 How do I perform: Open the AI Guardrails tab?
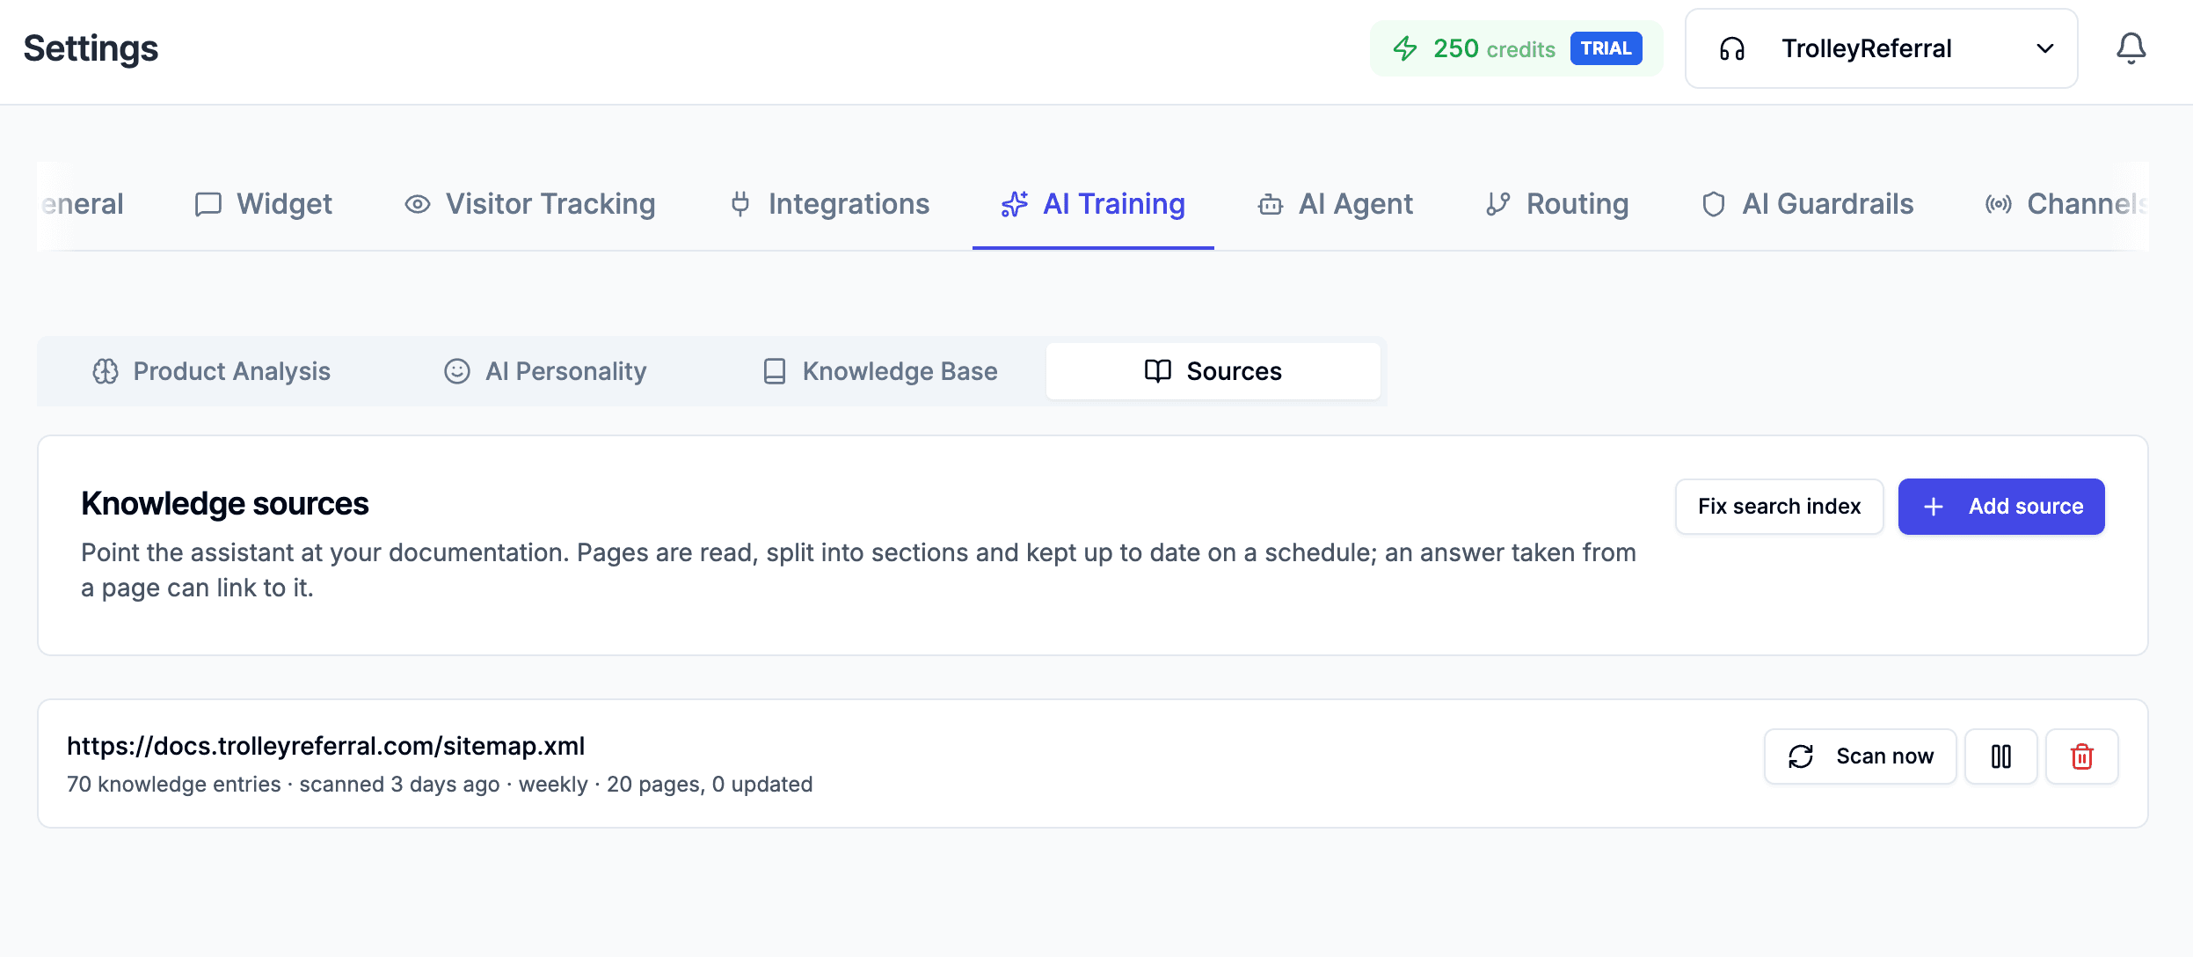click(1807, 204)
